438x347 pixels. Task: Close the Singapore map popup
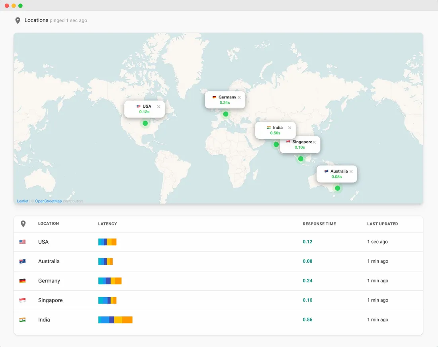point(314,142)
